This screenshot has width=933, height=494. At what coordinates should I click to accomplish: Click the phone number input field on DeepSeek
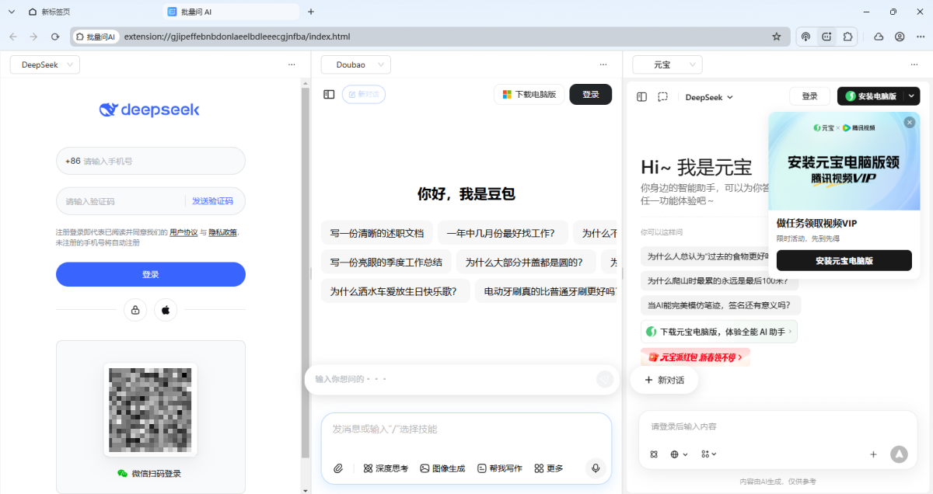(151, 161)
